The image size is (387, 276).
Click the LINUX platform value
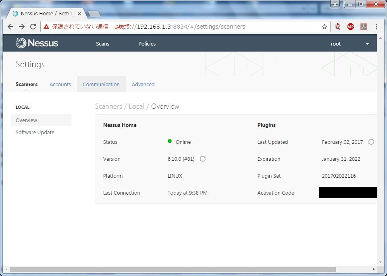175,176
